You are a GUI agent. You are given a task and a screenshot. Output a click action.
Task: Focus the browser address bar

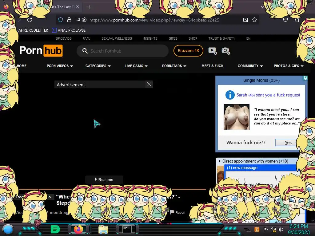pos(154,20)
